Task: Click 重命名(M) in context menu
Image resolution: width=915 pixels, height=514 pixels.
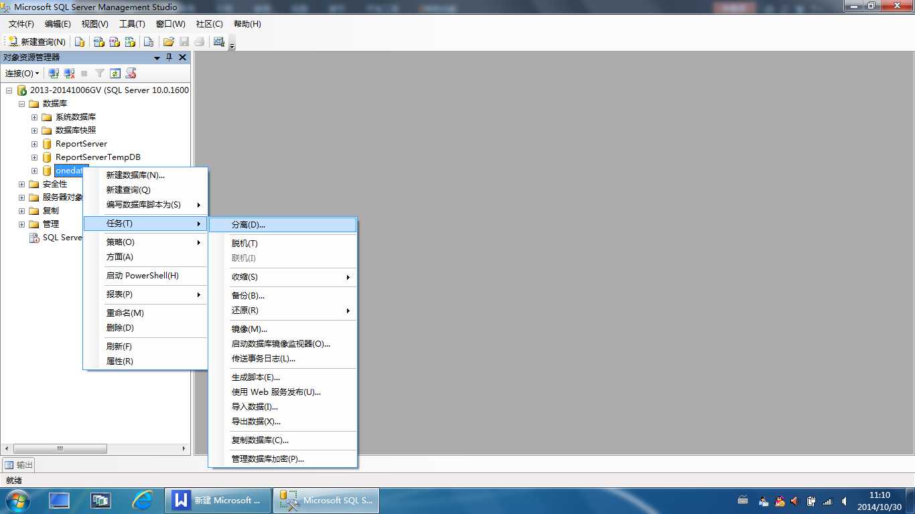Action: pyautogui.click(x=145, y=313)
